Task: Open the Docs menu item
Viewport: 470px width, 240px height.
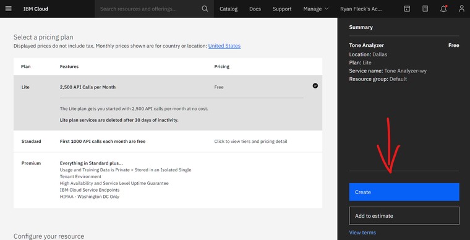Action: coord(255,9)
